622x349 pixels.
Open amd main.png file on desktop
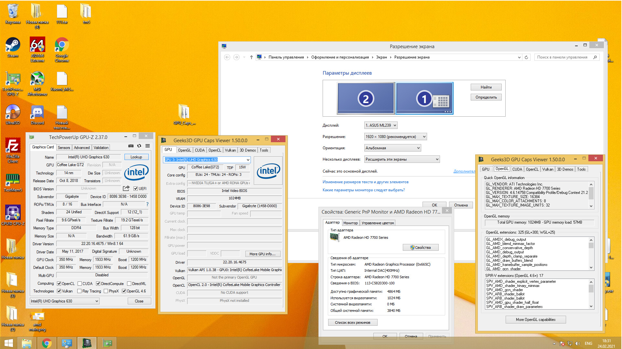38,321
